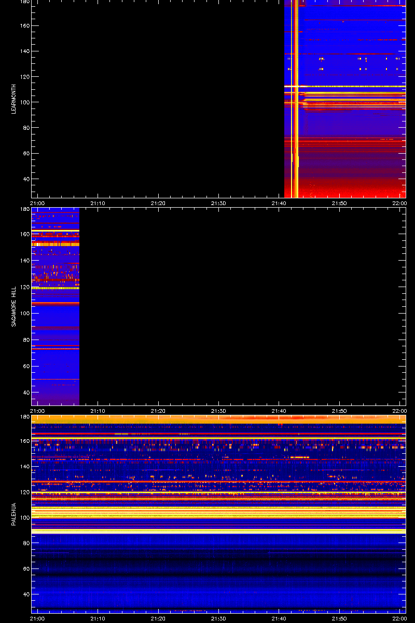
Task: Select the 21:10 time label under Sagamore Hill plot
Action: pyautogui.click(x=98, y=411)
